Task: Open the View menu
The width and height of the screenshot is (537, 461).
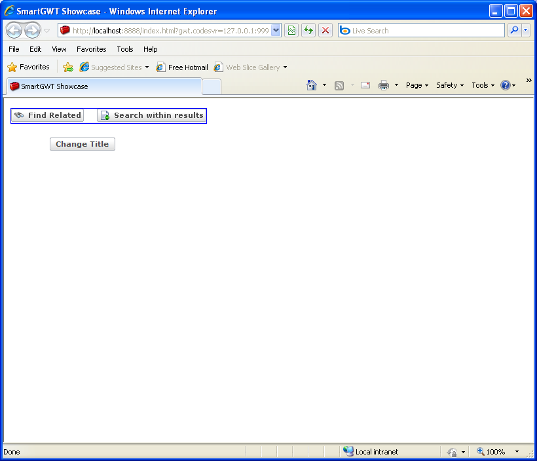Action: (59, 49)
